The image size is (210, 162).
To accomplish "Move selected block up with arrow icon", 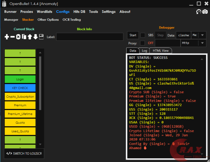I will point(30,37).
